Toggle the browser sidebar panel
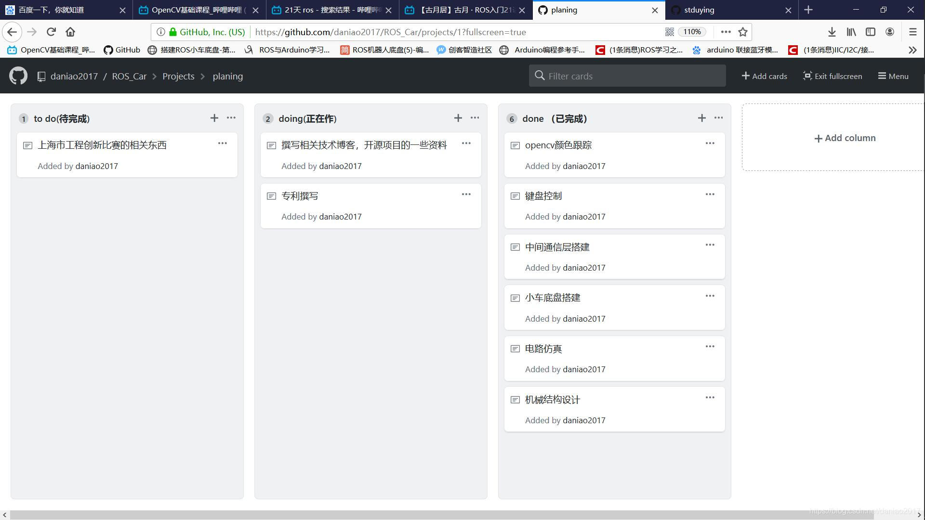 (x=870, y=32)
